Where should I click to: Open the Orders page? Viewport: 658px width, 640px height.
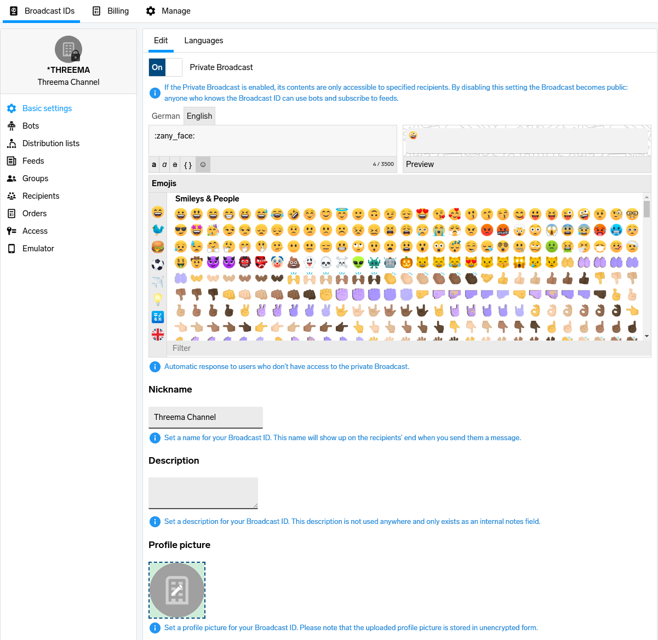[x=35, y=214]
